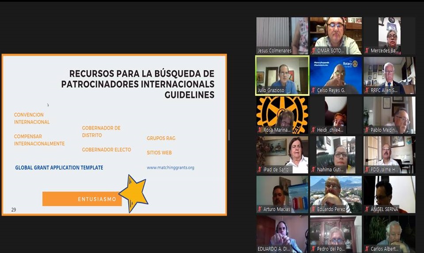The height and width of the screenshot is (253, 424).
Task: Select Julio Grazioso's highlighted video tile
Action: [x=282, y=74]
